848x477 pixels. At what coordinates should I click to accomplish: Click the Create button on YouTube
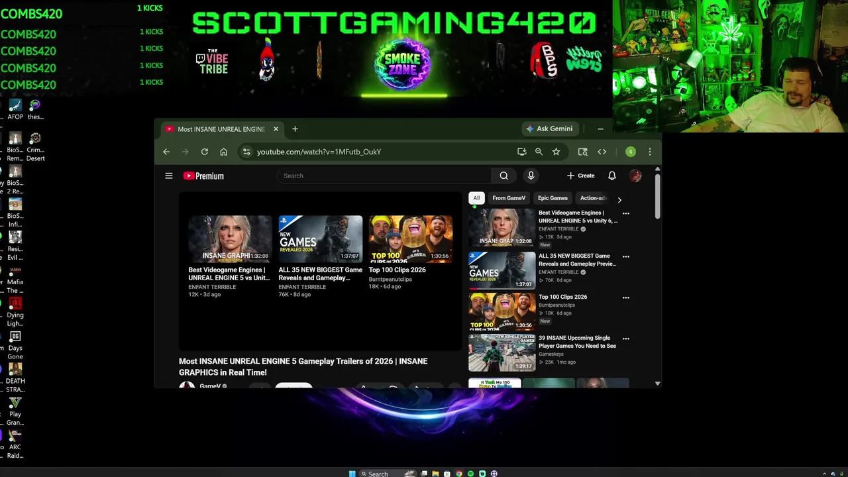point(581,176)
